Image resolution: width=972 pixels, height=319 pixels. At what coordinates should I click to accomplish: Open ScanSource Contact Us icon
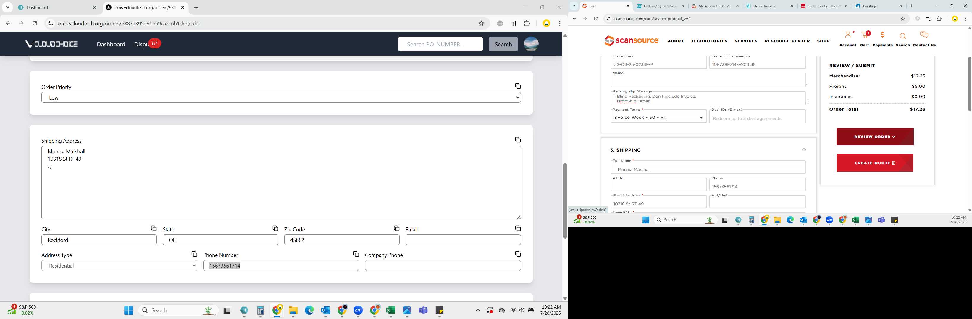[924, 39]
